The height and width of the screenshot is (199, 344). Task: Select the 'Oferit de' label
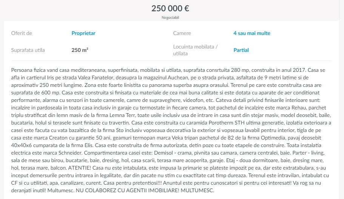point(22,33)
